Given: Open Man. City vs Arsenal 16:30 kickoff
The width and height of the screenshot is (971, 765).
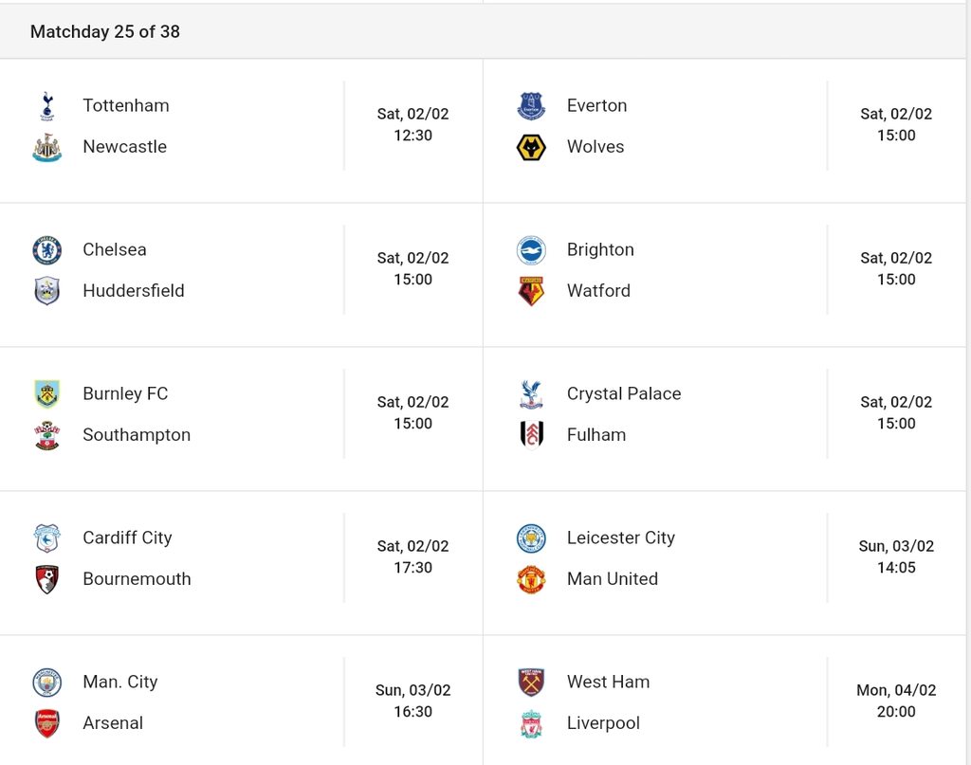Looking at the screenshot, I should (x=413, y=701).
